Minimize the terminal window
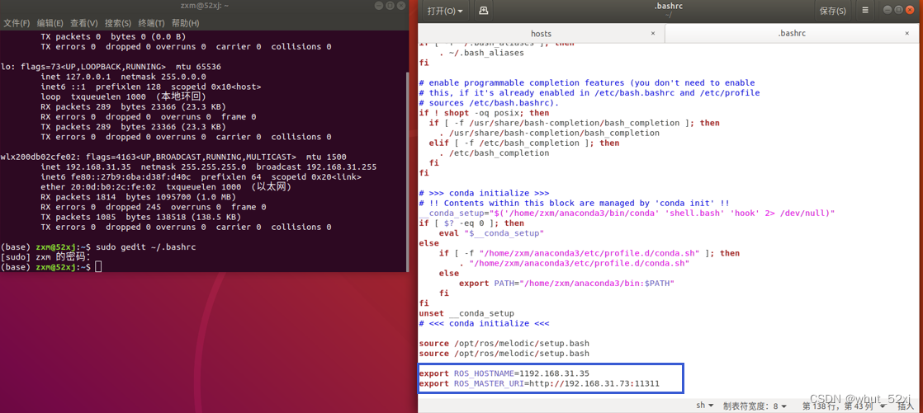The height and width of the screenshot is (413, 923). coord(378,5)
